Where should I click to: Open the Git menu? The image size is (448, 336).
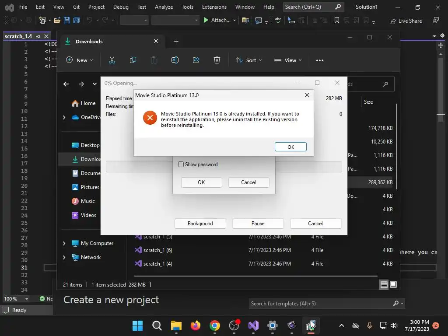click(76, 7)
